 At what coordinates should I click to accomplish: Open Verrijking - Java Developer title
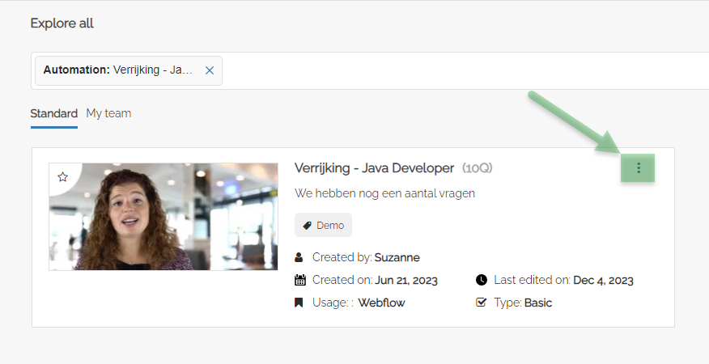point(374,168)
